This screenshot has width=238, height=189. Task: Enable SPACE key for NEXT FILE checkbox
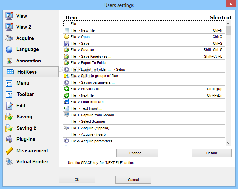[65, 163]
